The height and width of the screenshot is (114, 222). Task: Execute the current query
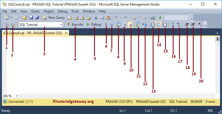pyautogui.click(x=75, y=24)
